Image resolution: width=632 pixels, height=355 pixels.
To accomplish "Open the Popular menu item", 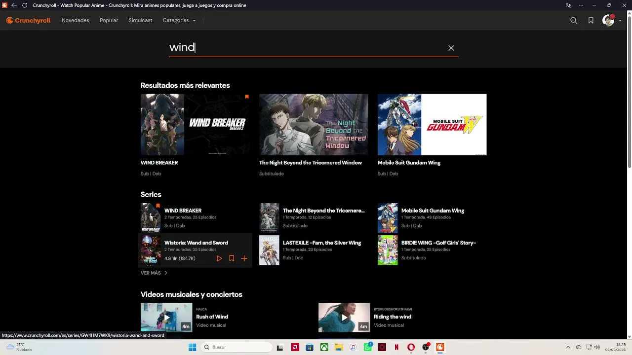I will point(109,20).
